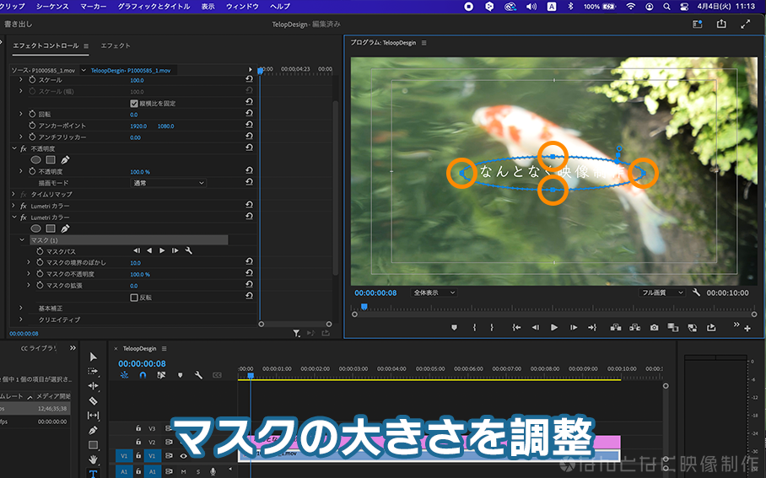Select the Ripple Edit tool
Image resolution: width=766 pixels, height=478 pixels.
(93, 386)
